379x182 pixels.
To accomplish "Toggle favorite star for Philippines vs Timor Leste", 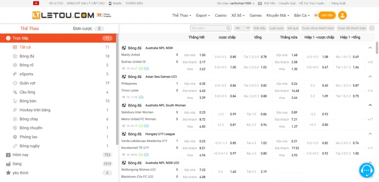I will 124,97.
